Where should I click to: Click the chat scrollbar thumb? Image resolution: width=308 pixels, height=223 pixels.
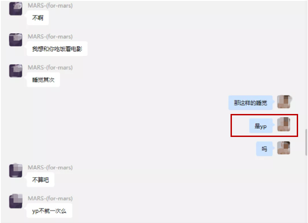pos(306,142)
